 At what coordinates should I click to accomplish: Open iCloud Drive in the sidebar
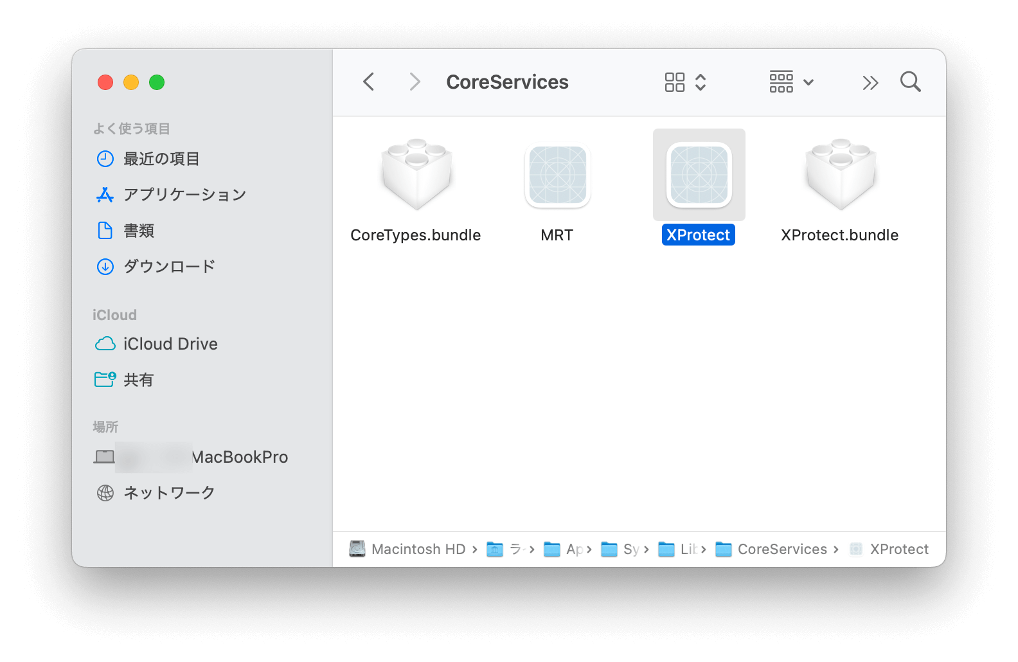point(202,344)
